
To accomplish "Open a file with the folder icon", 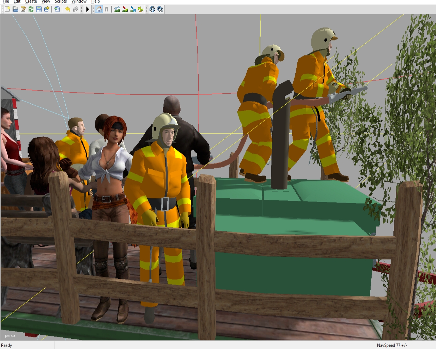I will click(x=15, y=9).
